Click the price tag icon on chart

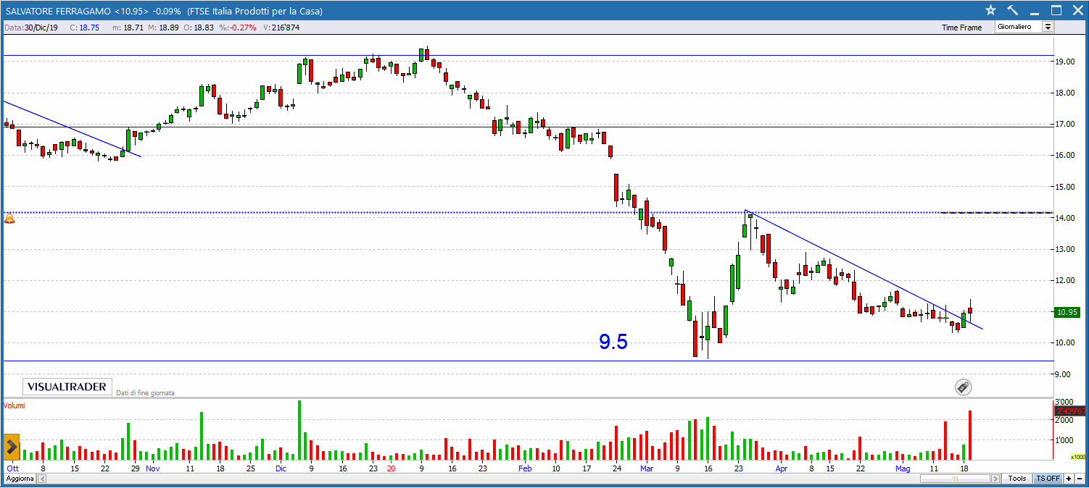coord(963,387)
